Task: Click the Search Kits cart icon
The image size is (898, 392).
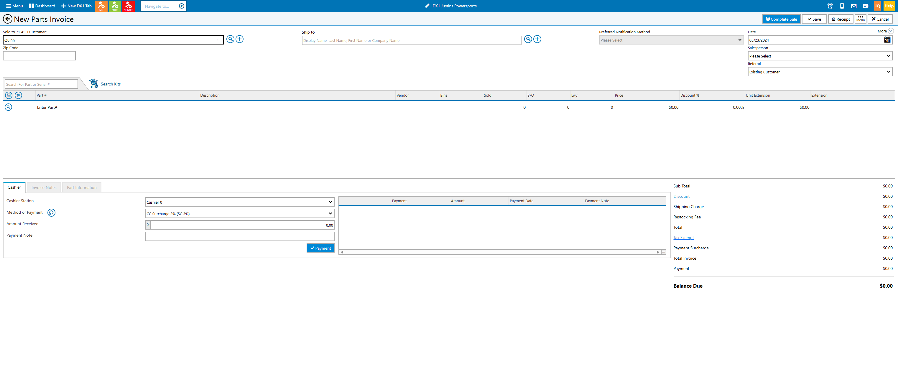Action: (93, 83)
